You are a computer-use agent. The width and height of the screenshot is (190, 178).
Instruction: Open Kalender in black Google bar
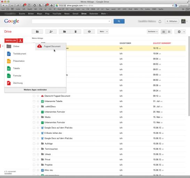click(x=94, y=14)
